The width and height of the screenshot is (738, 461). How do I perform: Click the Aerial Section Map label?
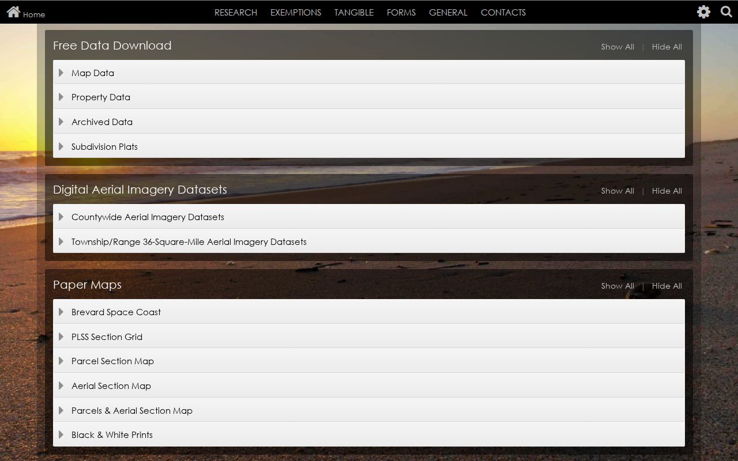coord(111,386)
